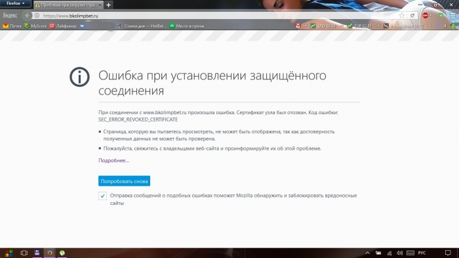Open the Action Center notifications icon
Screen dimensions: 459x258
[448, 253]
